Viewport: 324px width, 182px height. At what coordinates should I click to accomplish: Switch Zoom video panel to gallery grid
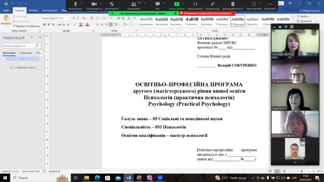(x=292, y=27)
